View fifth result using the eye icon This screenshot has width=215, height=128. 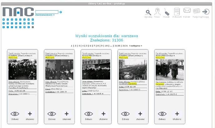click(x=162, y=114)
